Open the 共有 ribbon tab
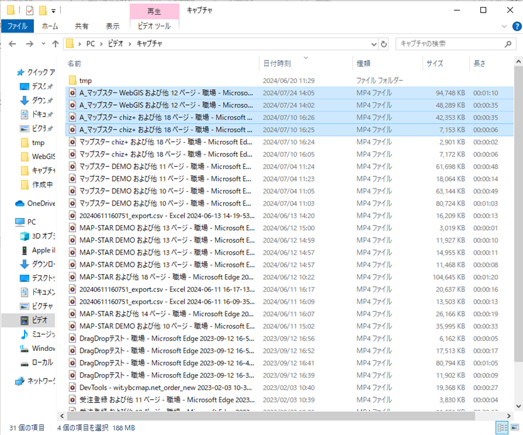The width and height of the screenshot is (523, 435). (82, 26)
